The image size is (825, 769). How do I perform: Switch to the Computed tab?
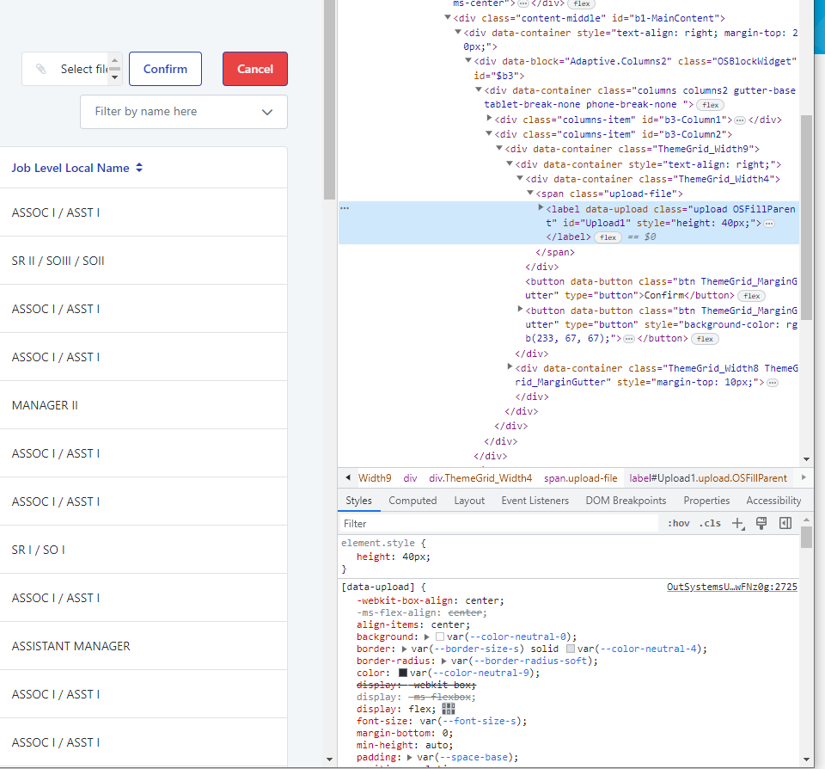coord(412,501)
